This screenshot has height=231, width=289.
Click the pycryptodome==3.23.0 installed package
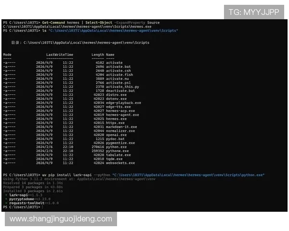tap(30, 199)
